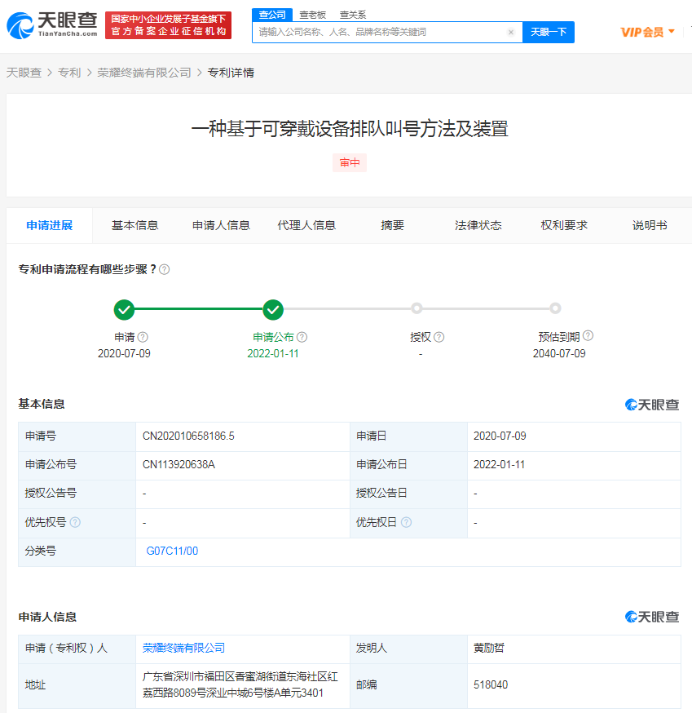
Task: Go to 天眼查 breadcrumb link
Action: [x=24, y=73]
